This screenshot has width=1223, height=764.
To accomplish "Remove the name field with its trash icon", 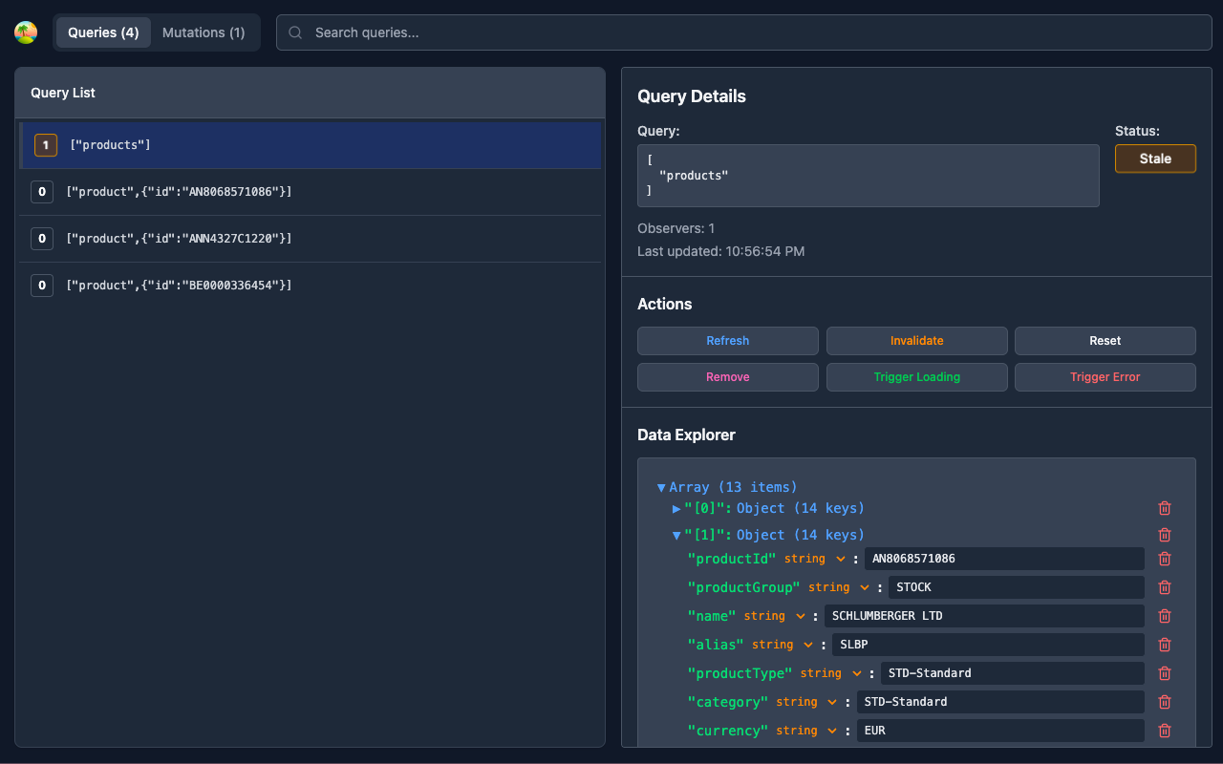I will tap(1164, 615).
